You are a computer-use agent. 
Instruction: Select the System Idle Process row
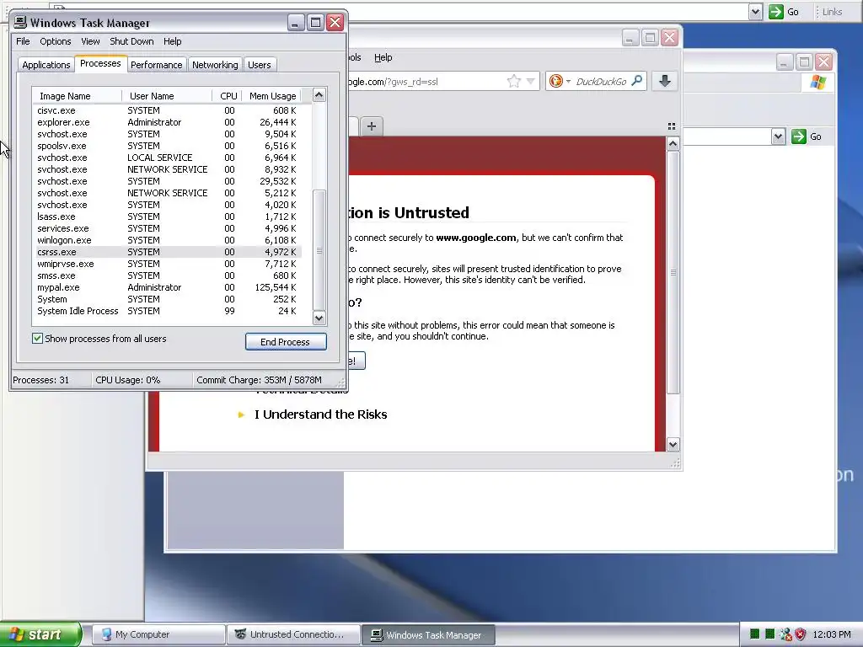pyautogui.click(x=167, y=311)
